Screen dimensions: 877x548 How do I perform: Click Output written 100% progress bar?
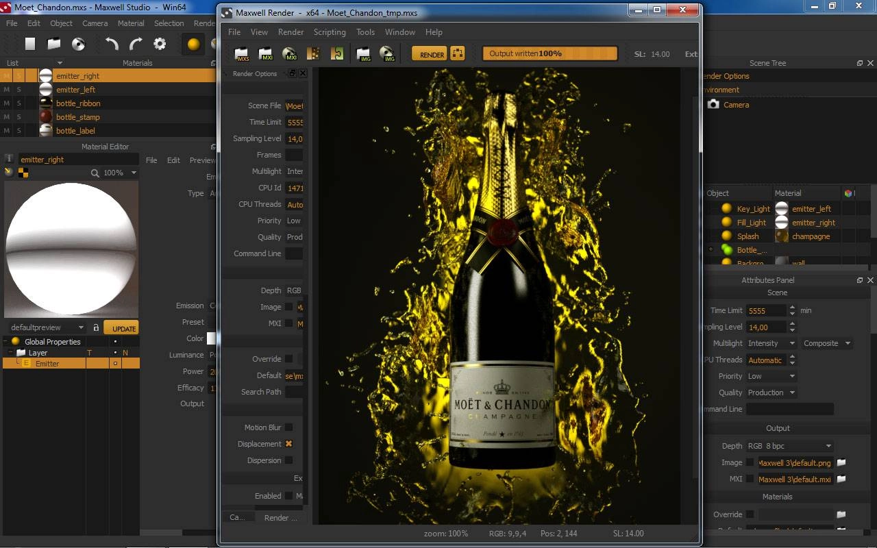[549, 53]
